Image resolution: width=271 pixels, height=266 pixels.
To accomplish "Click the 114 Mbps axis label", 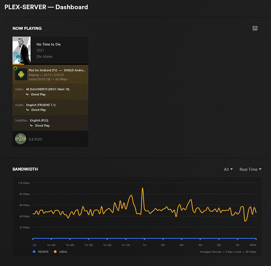I will [x=24, y=183].
